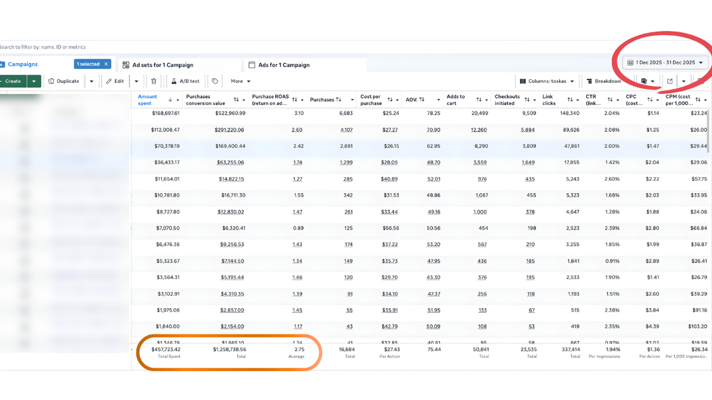Screen dimensions: 712x400
Task: Click the tag icon next to A/B test
Action: [215, 81]
